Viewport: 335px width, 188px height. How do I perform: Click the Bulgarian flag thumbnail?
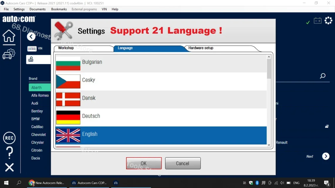click(x=68, y=64)
